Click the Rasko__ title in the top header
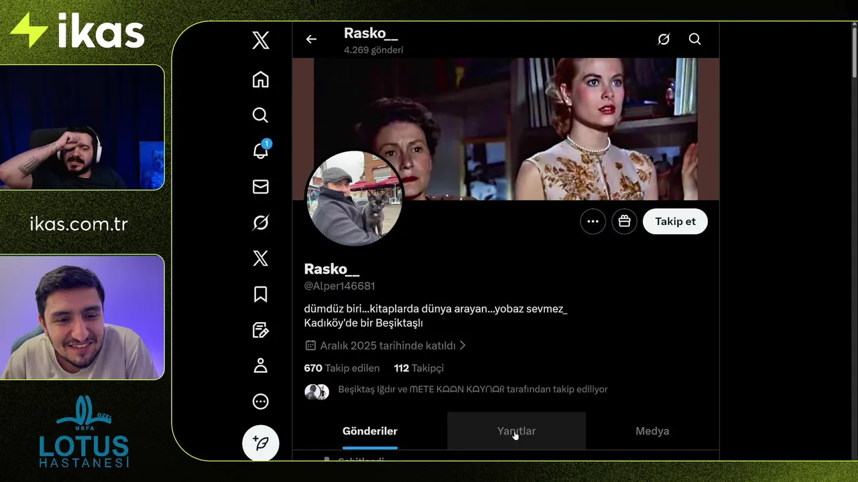This screenshot has width=858, height=482. point(371,33)
